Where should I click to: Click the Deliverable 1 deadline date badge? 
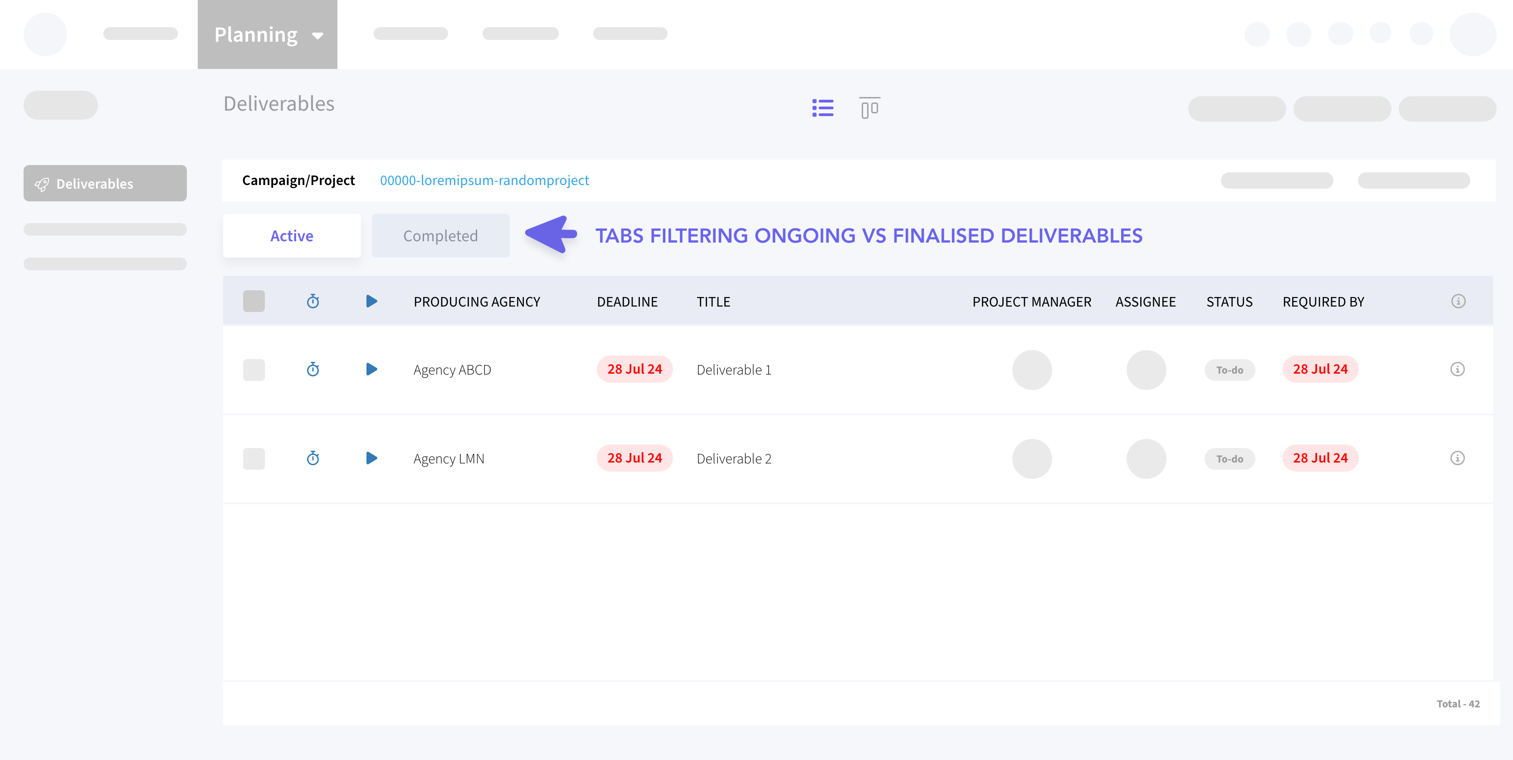(634, 370)
